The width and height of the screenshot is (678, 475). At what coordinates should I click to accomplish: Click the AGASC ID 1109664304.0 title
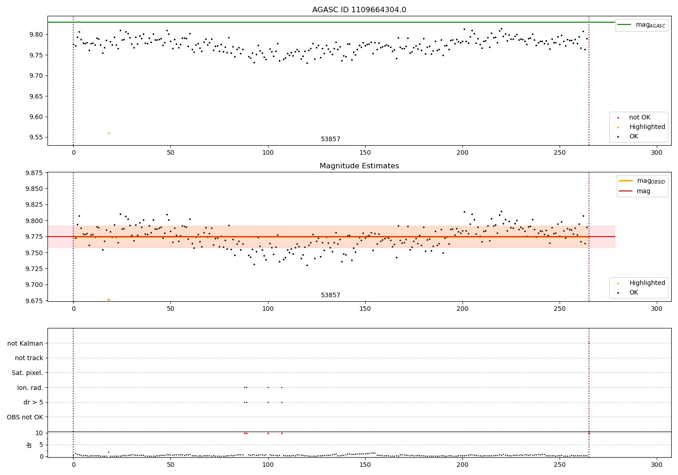click(x=359, y=10)
